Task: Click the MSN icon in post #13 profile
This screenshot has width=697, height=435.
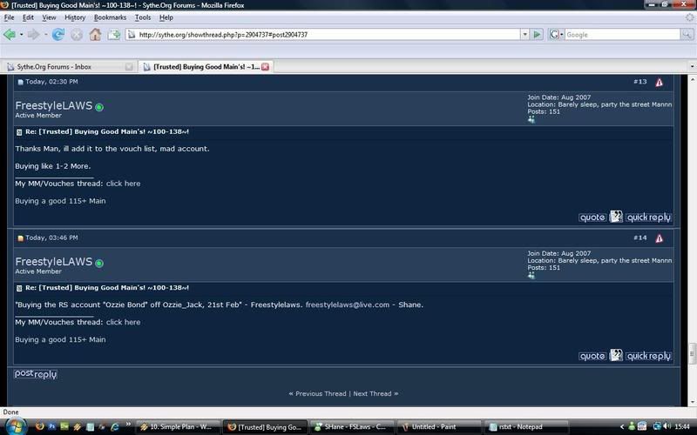Action: click(531, 119)
